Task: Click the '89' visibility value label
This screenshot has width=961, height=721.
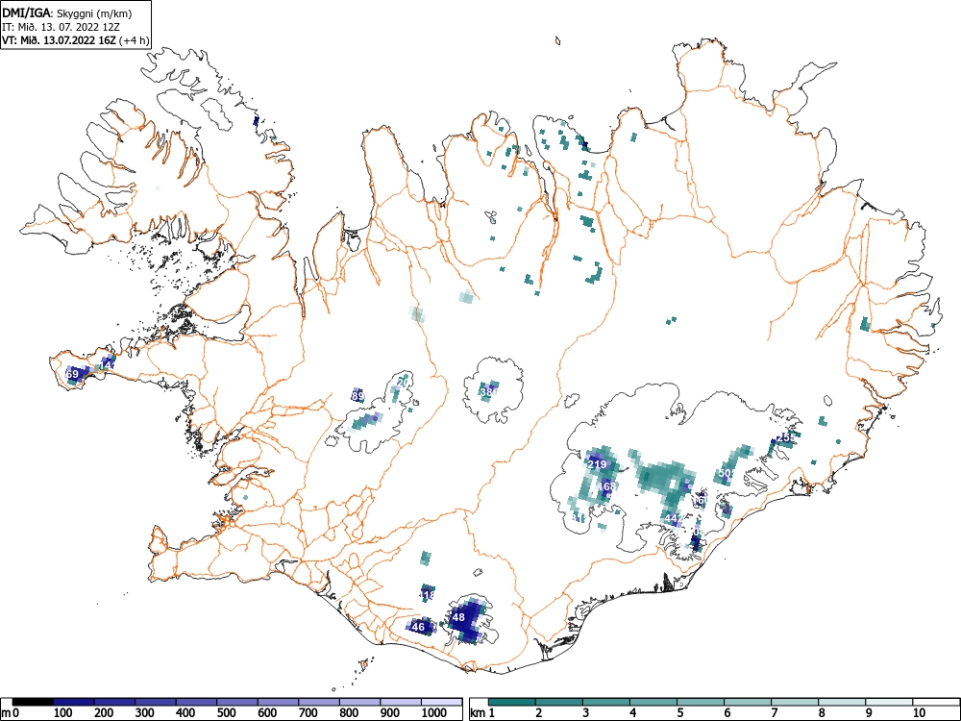Action: point(358,397)
